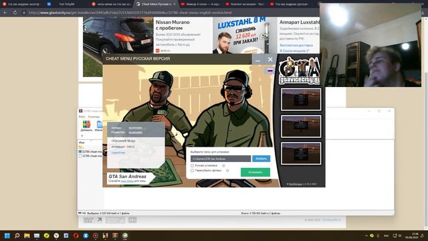Open Yandex Browser from taskbar
The image size is (428, 241).
coord(56,236)
